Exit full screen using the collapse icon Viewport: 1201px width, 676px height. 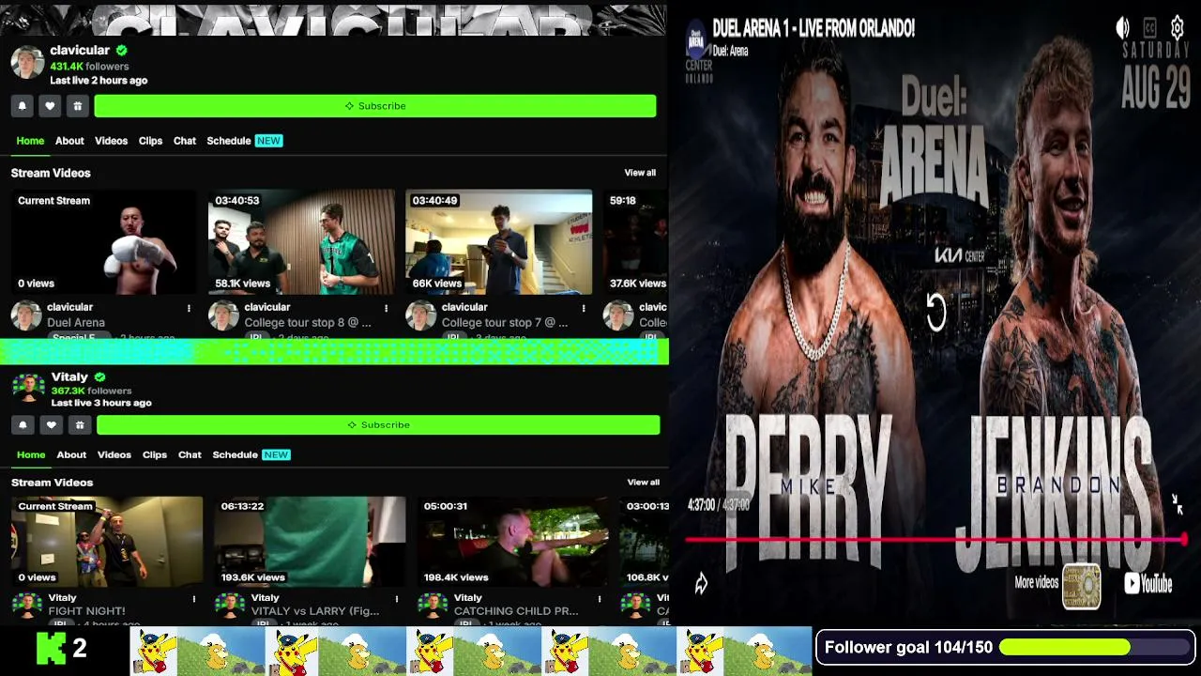[x=1178, y=505]
